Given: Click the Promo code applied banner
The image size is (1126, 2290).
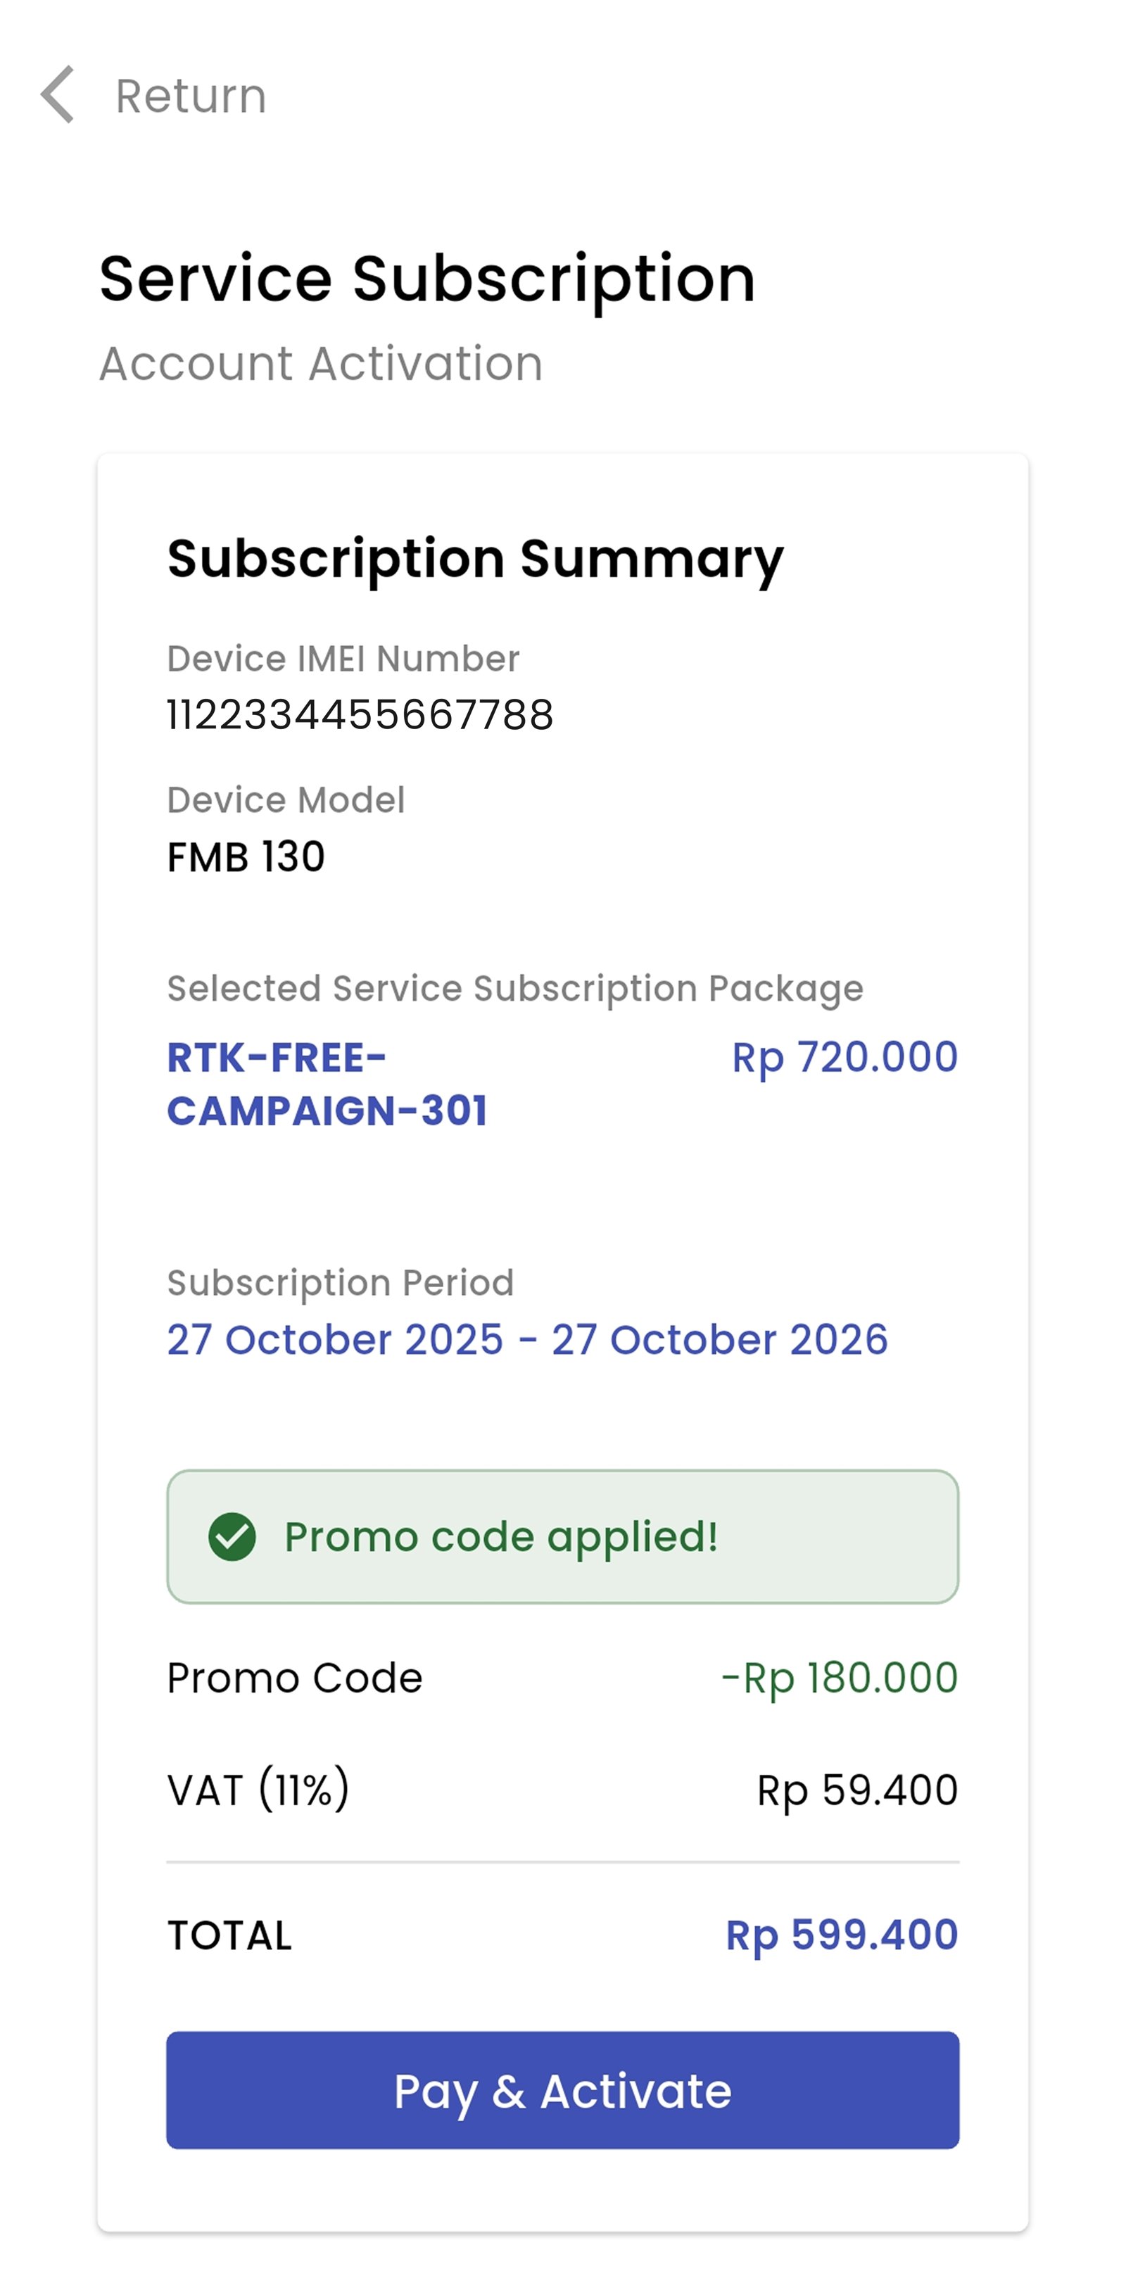Looking at the screenshot, I should point(562,1536).
